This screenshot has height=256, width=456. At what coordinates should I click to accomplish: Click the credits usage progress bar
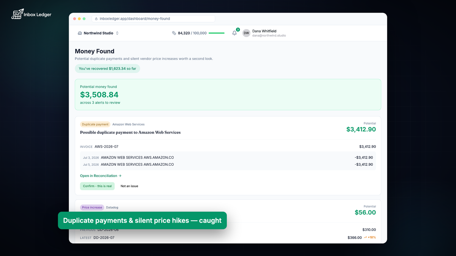pyautogui.click(x=217, y=33)
